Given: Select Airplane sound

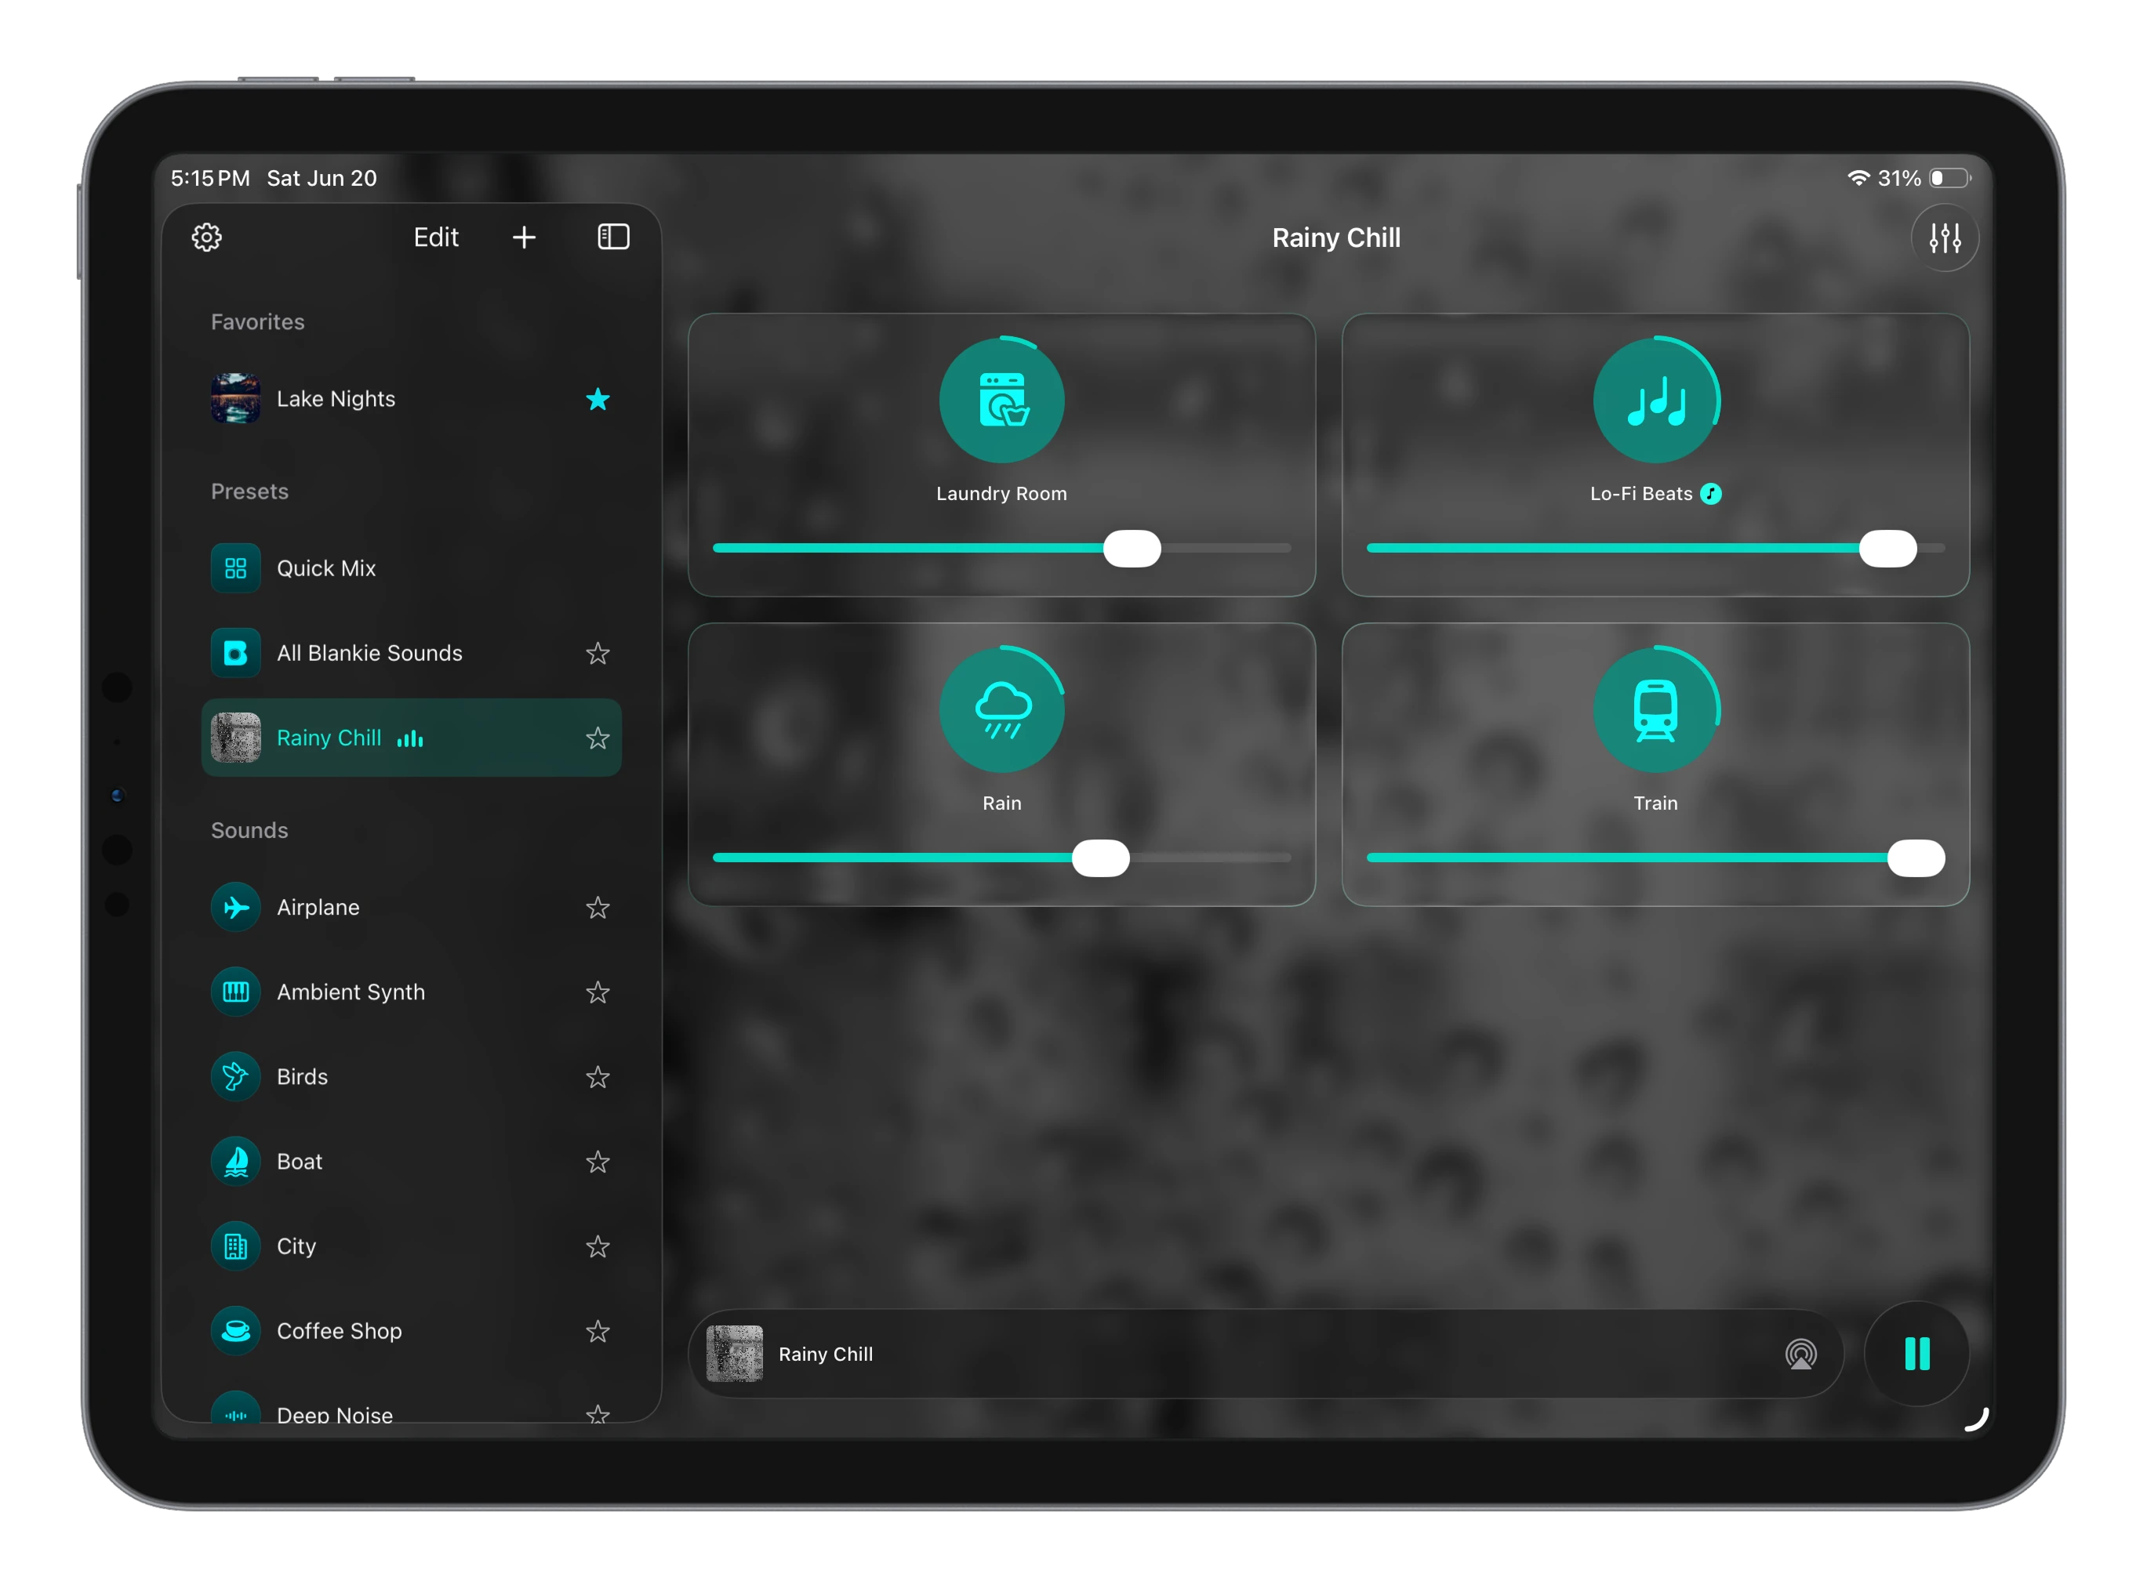Looking at the screenshot, I should click(411, 908).
